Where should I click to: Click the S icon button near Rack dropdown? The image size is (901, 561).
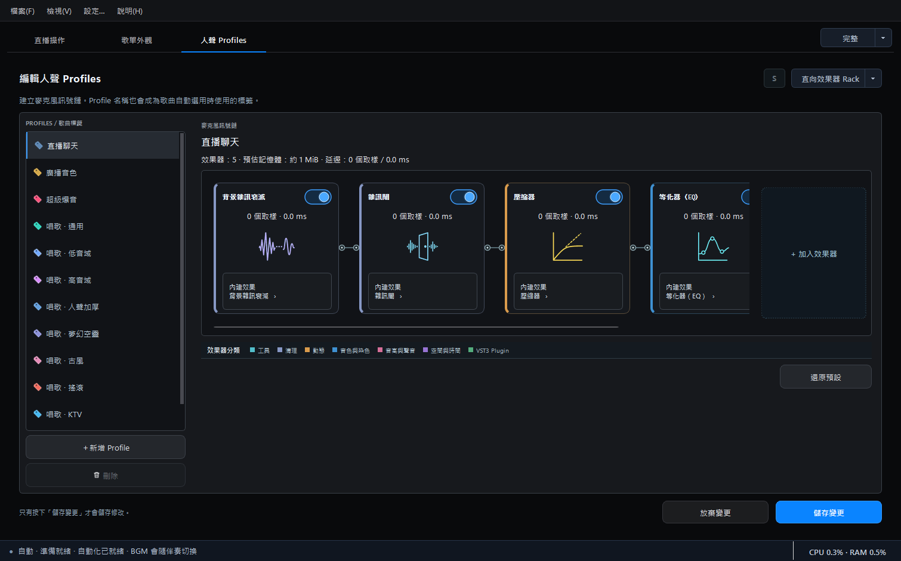[x=775, y=78]
